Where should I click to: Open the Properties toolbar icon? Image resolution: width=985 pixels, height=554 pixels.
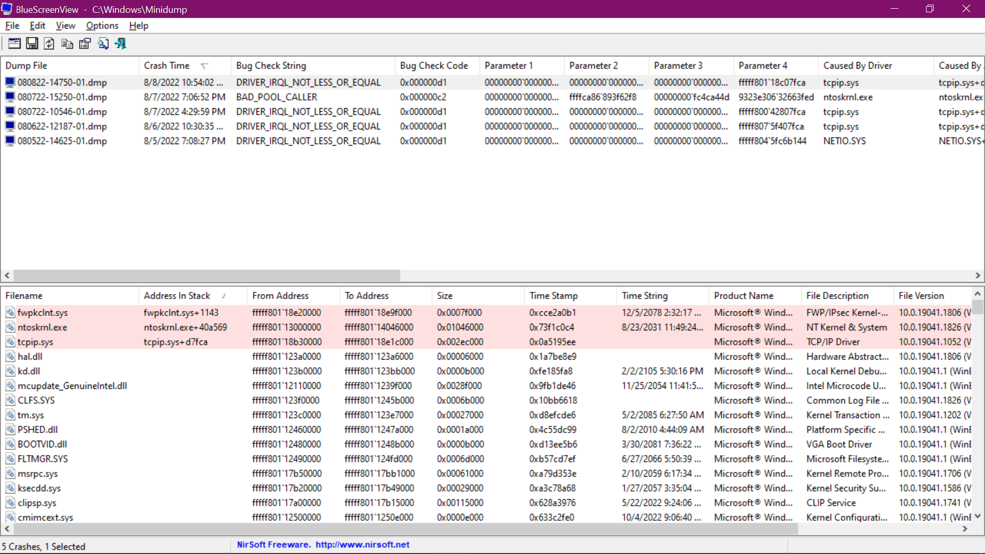(x=85, y=44)
